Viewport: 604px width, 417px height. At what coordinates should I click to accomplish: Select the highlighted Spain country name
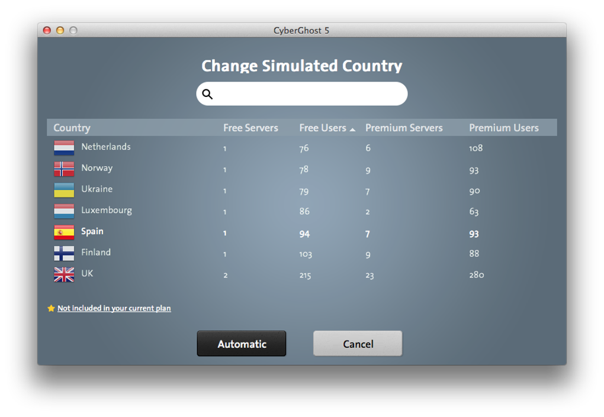point(92,232)
